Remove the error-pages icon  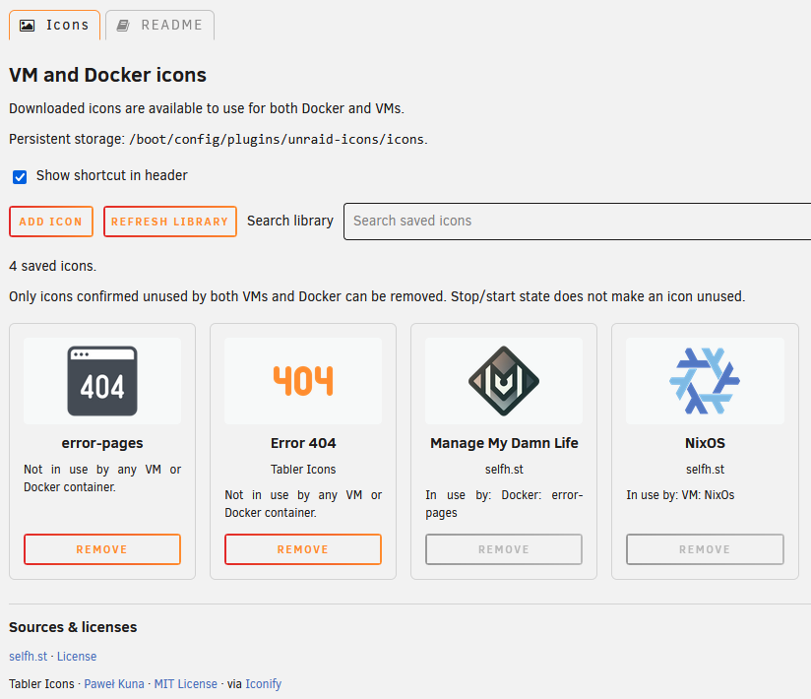click(102, 549)
